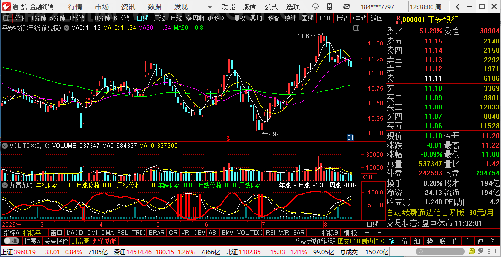
Task: Switch chart to 60分钟 period
Action: (123, 18)
